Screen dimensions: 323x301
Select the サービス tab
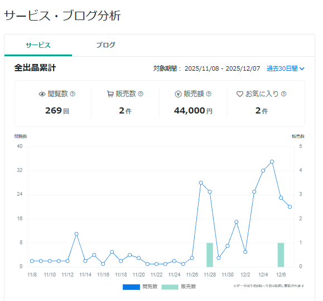point(38,45)
